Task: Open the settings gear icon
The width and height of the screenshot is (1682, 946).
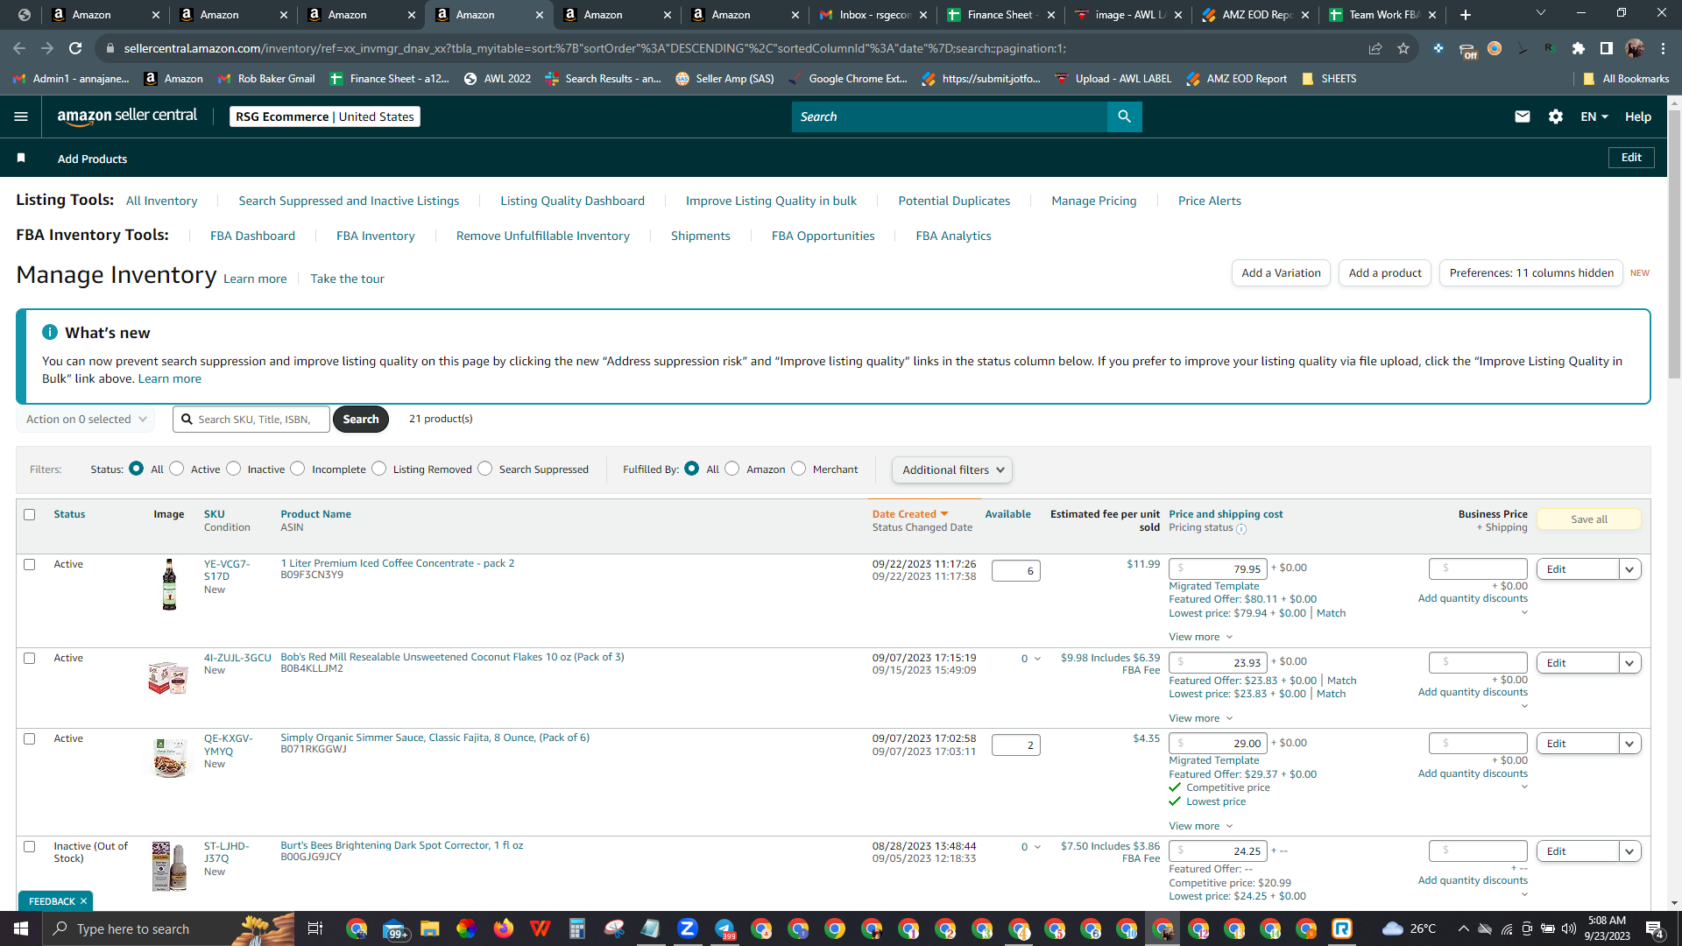Action: [x=1555, y=116]
